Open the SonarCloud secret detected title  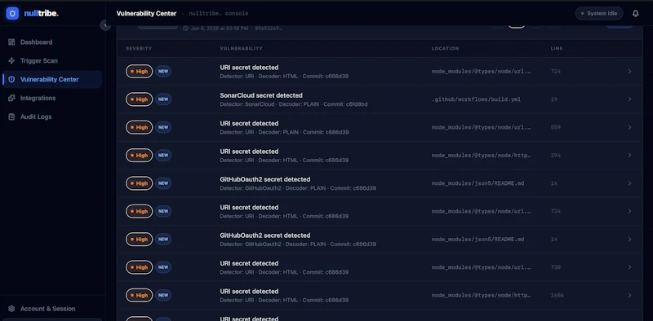[261, 95]
